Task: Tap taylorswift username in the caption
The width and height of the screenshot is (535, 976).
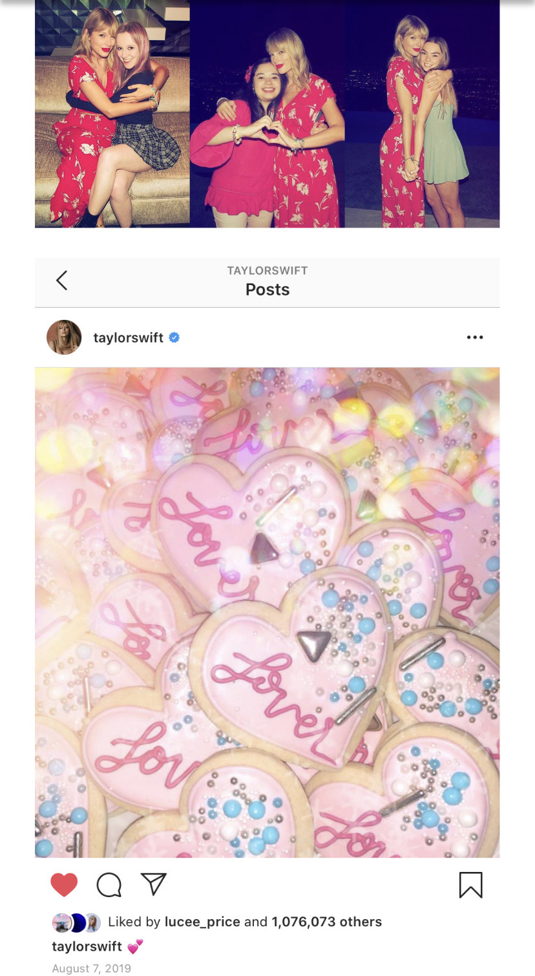Action: tap(87, 946)
